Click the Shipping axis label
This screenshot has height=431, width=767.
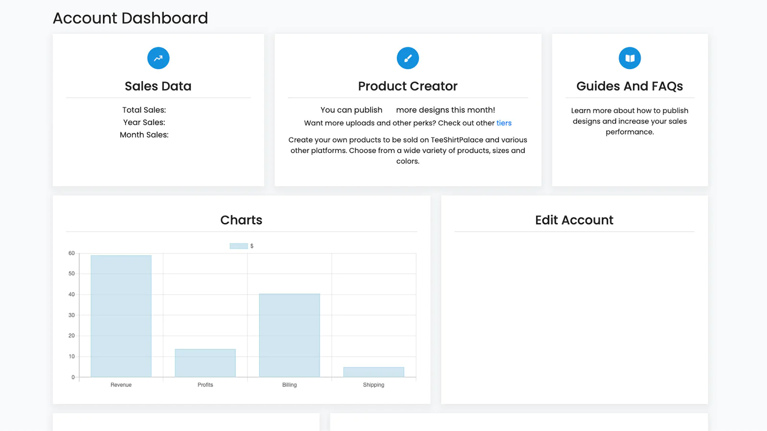click(374, 385)
